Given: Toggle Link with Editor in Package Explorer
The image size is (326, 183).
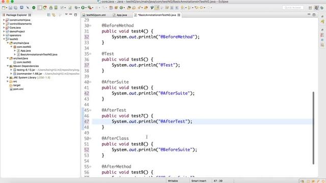Looking at the screenshot, I should click(x=53, y=15).
